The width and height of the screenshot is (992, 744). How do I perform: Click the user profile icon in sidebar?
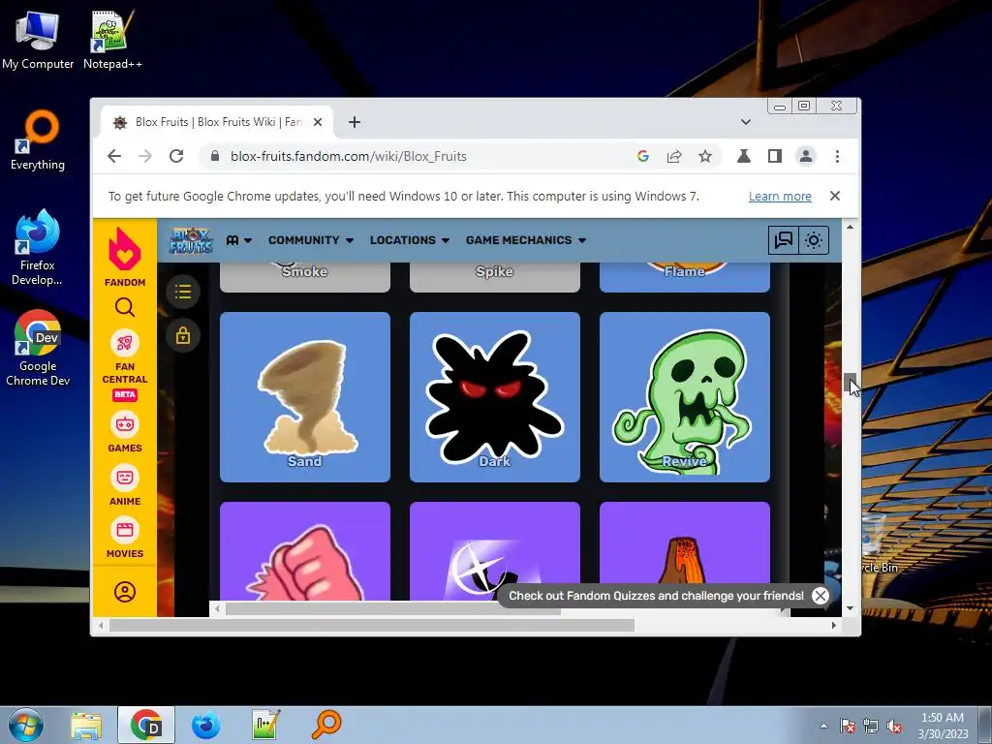pos(125,592)
